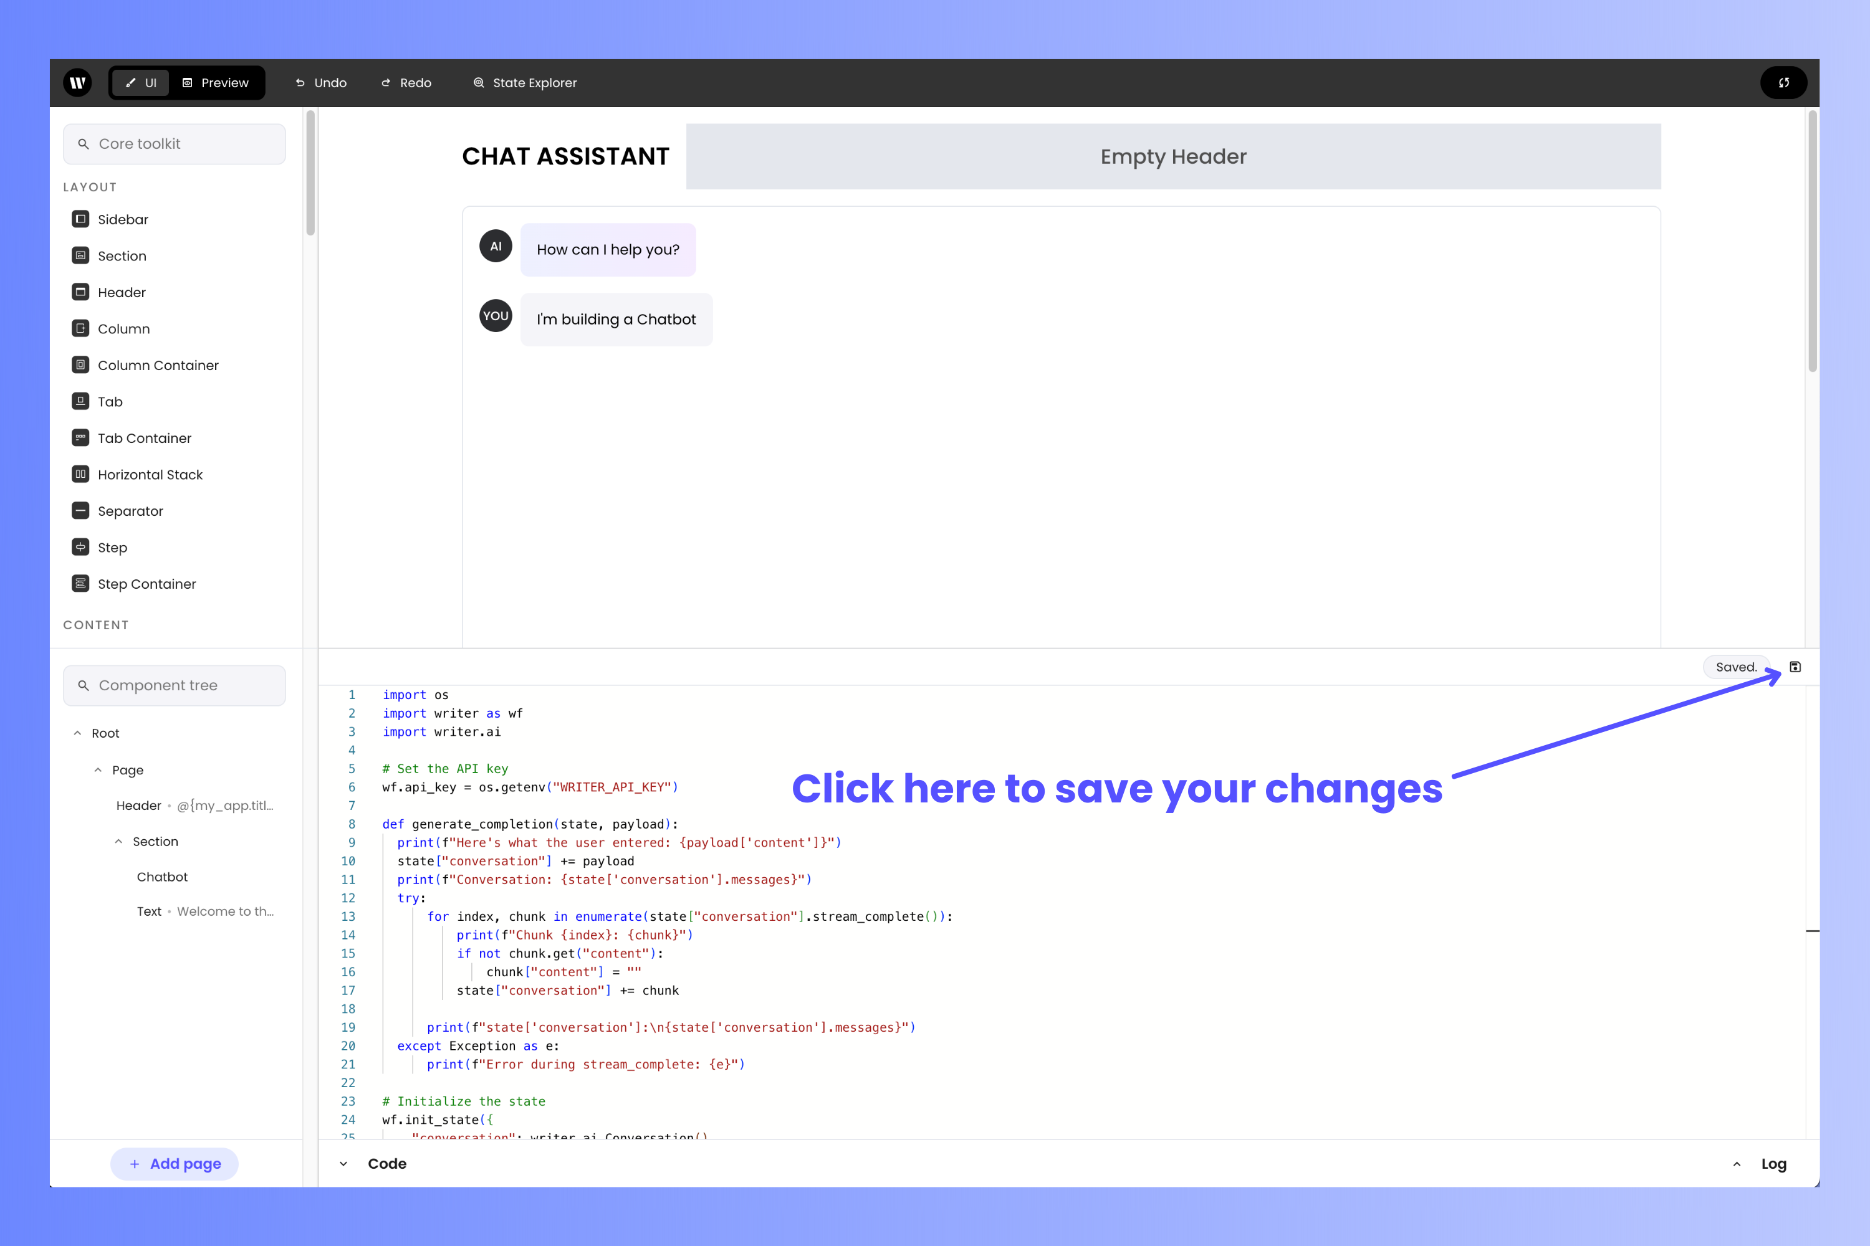Click Redo in the top bar
This screenshot has height=1246, width=1870.
pos(406,83)
